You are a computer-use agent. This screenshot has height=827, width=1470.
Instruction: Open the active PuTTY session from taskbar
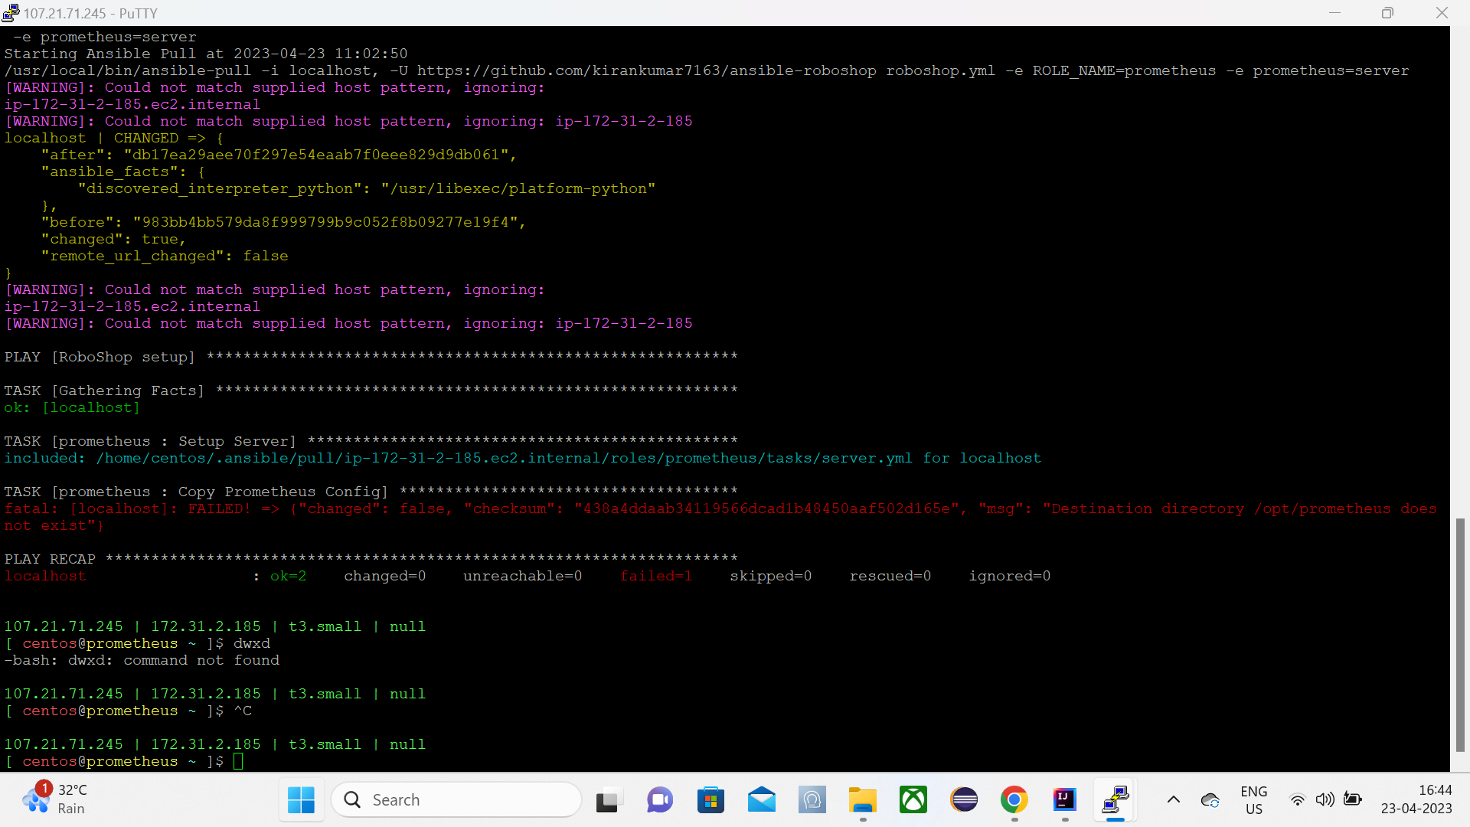[1116, 799]
